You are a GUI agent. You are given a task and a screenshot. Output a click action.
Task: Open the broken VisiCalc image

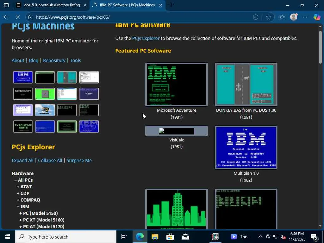click(x=177, y=131)
